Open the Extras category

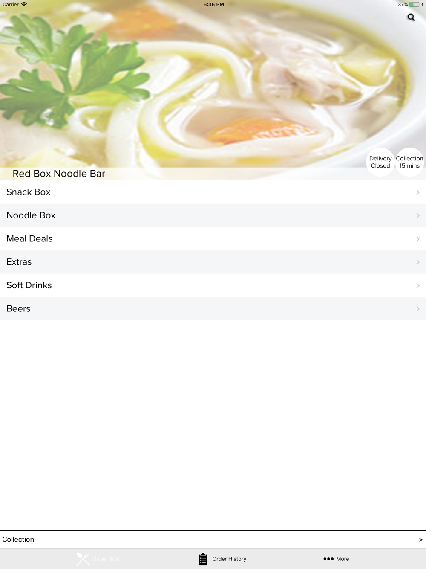click(x=213, y=262)
